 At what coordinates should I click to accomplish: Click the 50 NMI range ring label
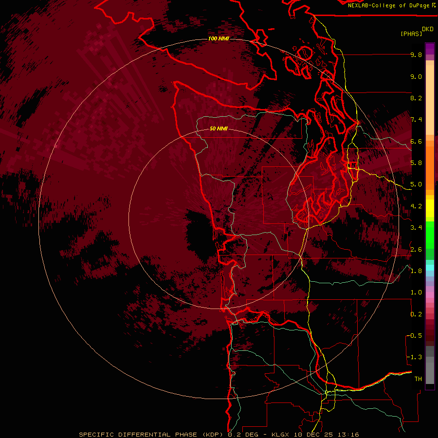(x=219, y=128)
